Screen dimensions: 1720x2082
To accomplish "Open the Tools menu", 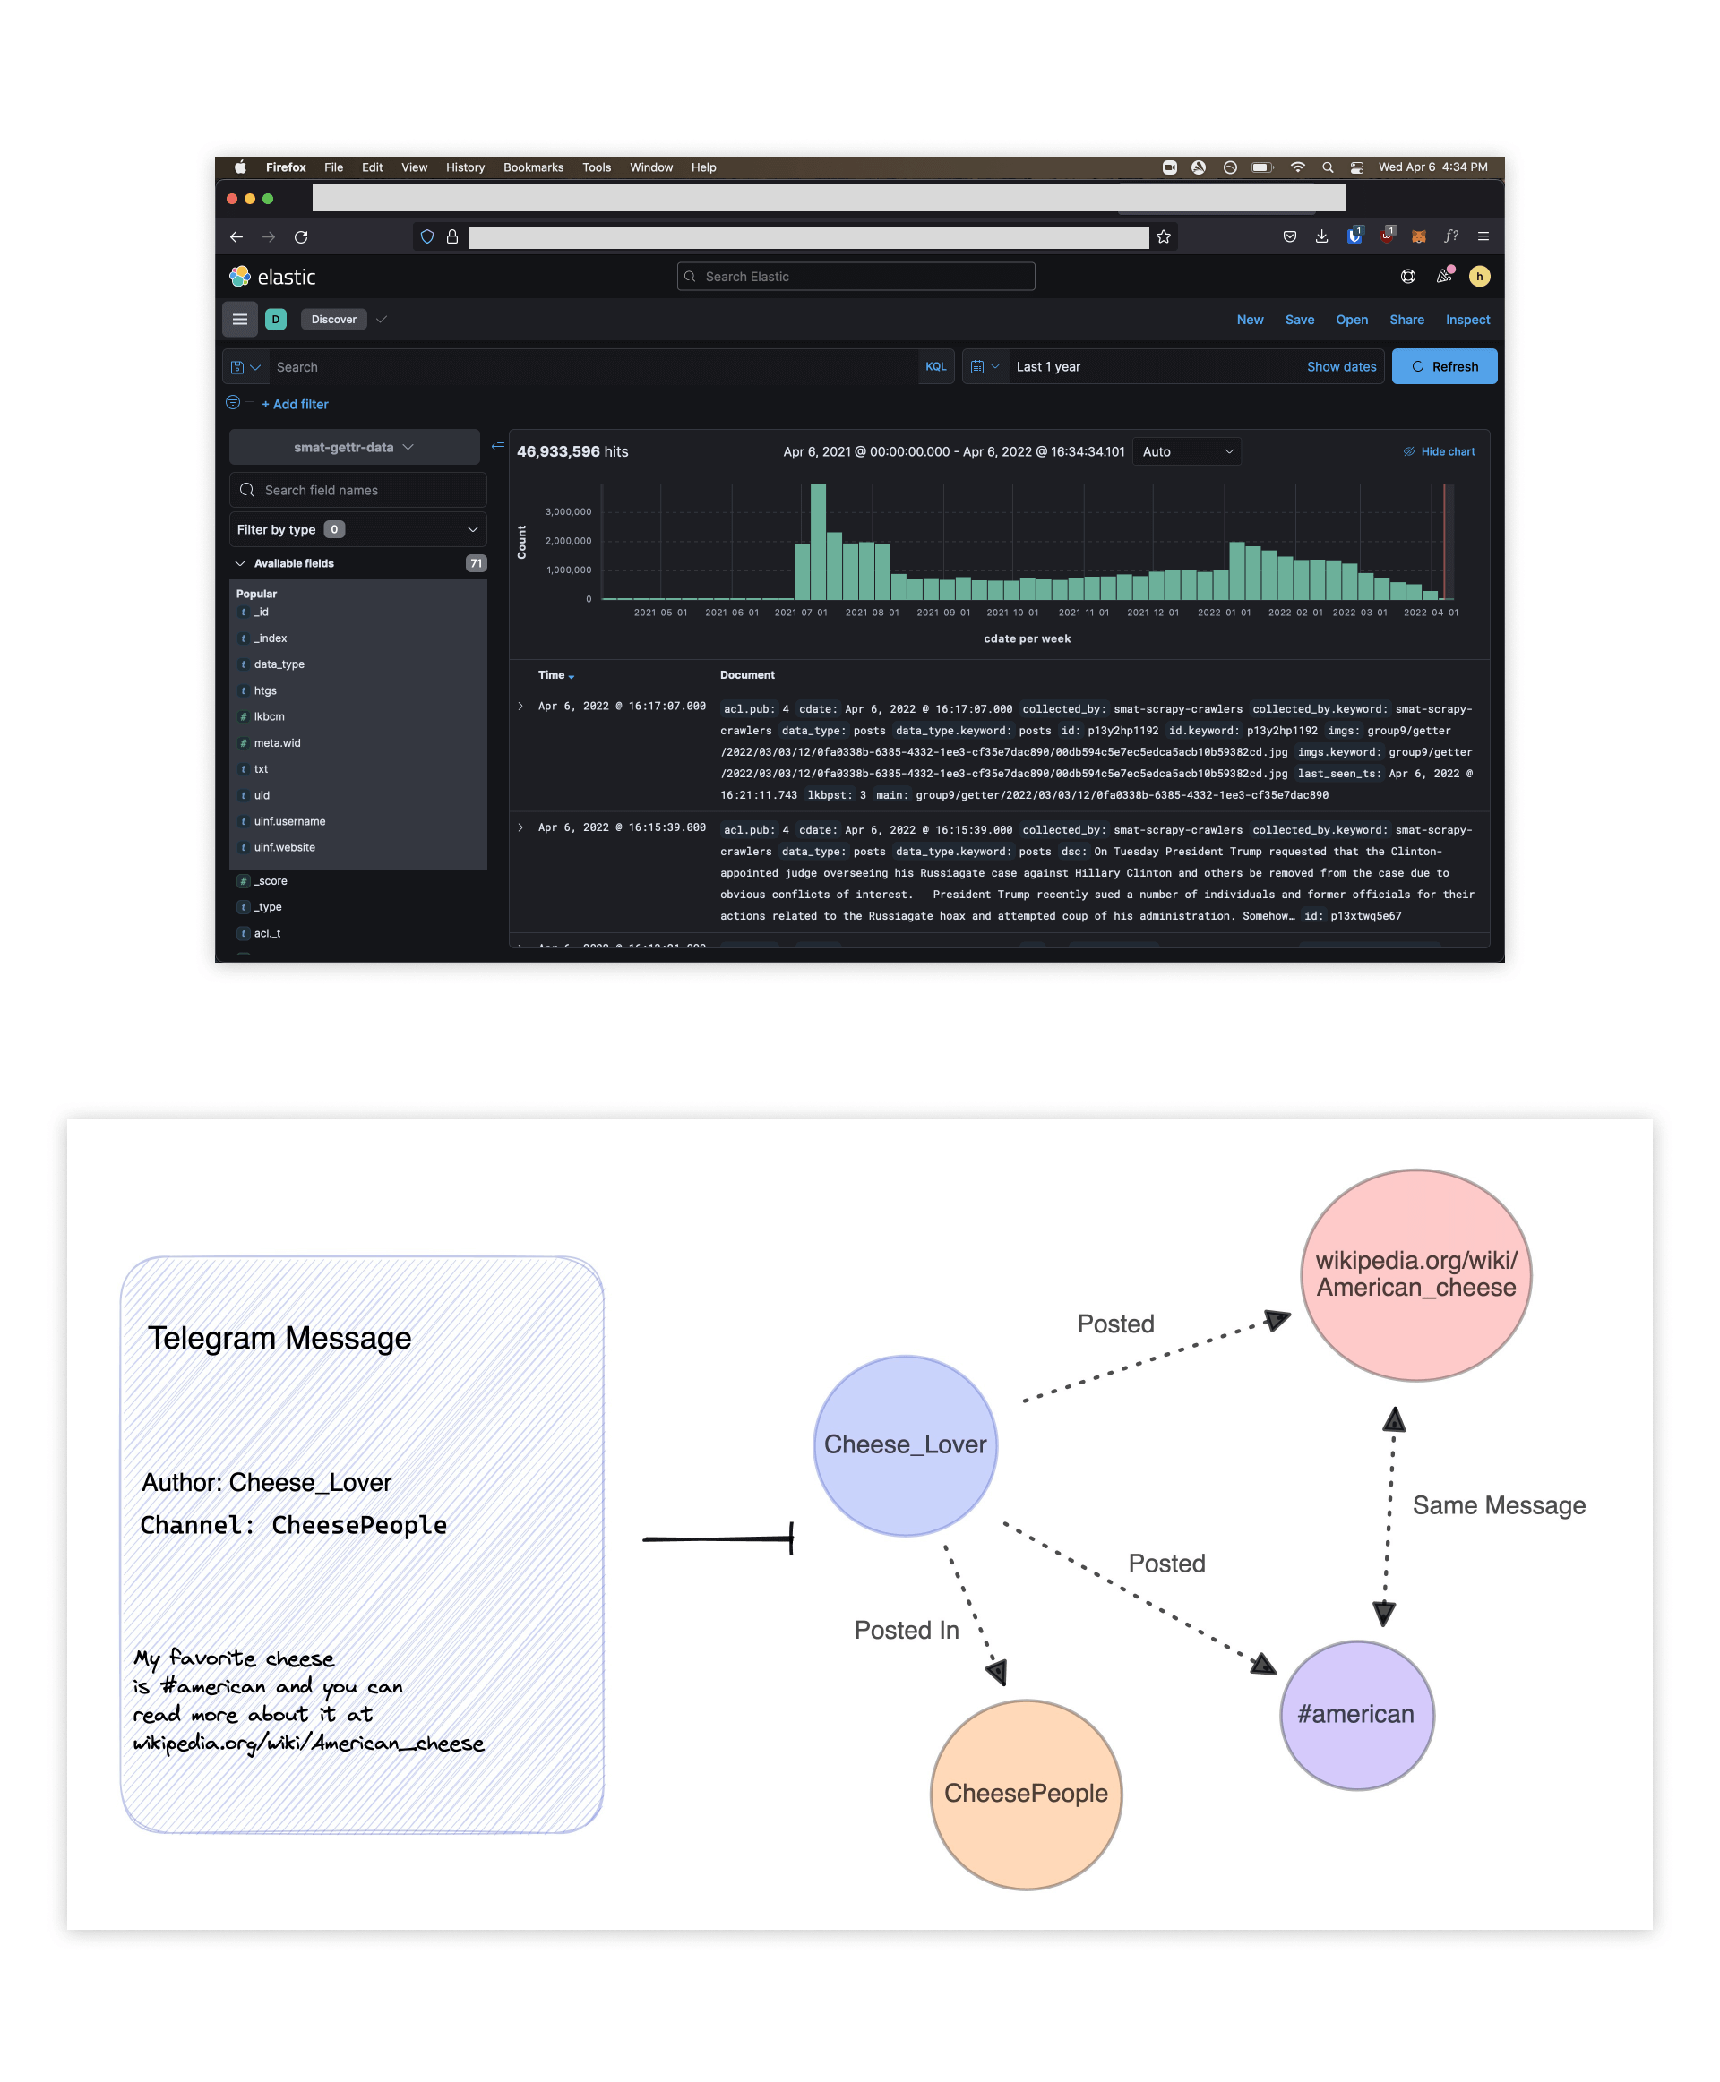I will [x=597, y=167].
